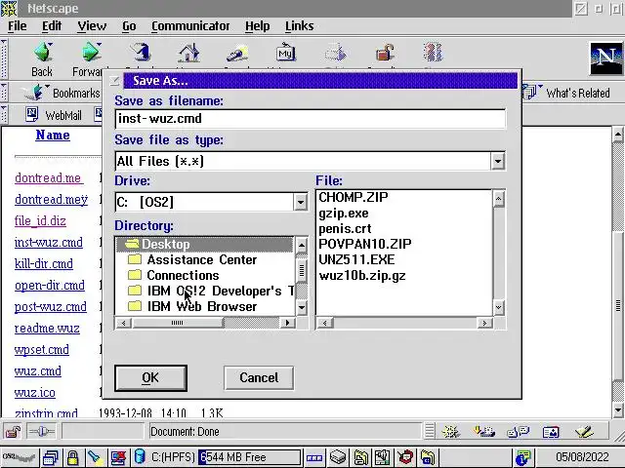
Task: Click File list scroll up arrow
Action: 499,199
